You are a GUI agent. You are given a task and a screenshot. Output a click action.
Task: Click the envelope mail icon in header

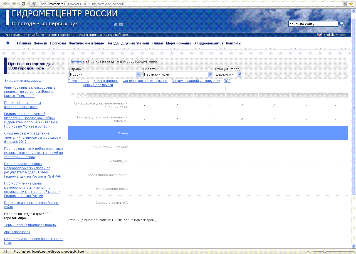tap(121, 24)
